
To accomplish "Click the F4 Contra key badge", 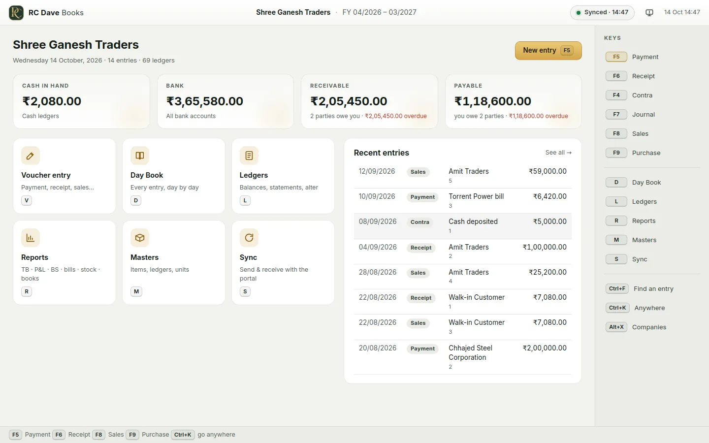I will (616, 95).
